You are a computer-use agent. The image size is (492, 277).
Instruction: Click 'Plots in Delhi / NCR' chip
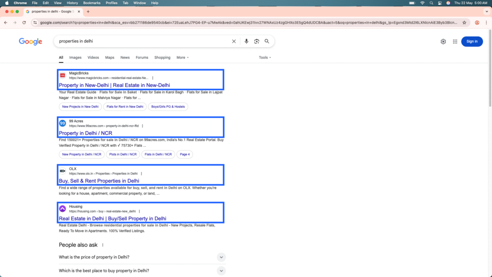[123, 154]
